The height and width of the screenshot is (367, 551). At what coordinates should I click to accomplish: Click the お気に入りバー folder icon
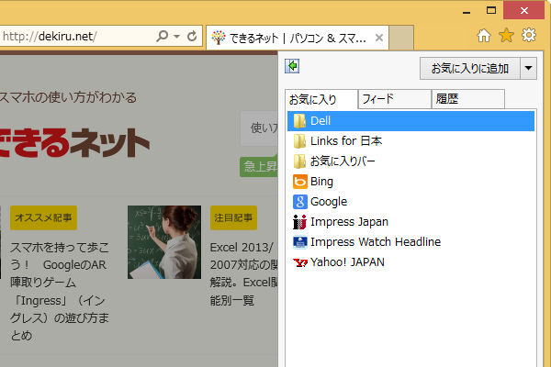click(299, 161)
